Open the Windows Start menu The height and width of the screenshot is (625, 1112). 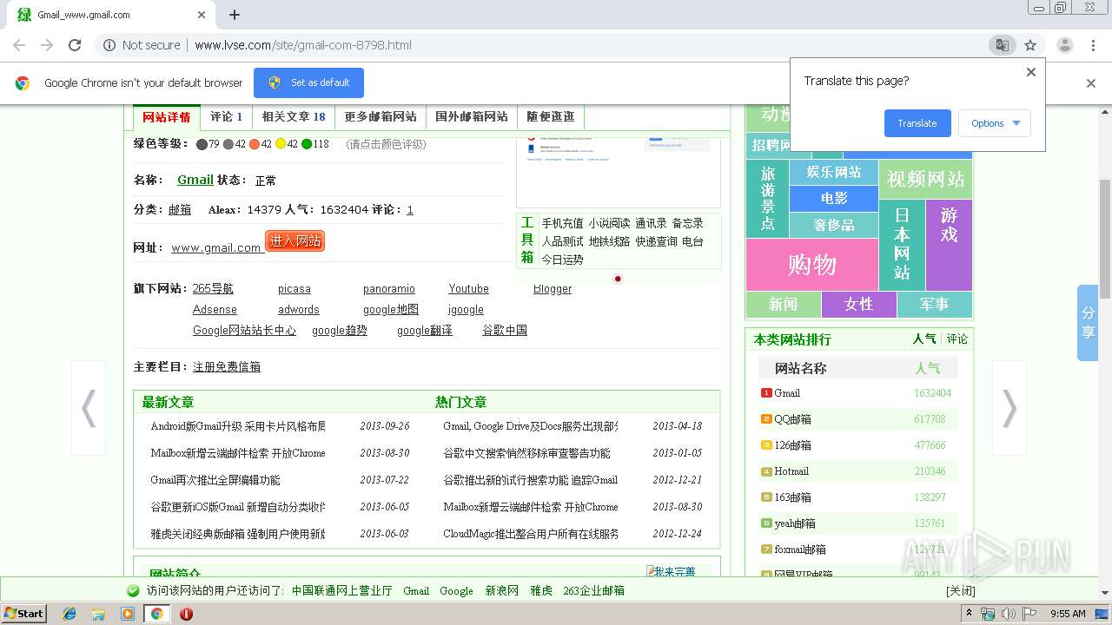point(24,613)
